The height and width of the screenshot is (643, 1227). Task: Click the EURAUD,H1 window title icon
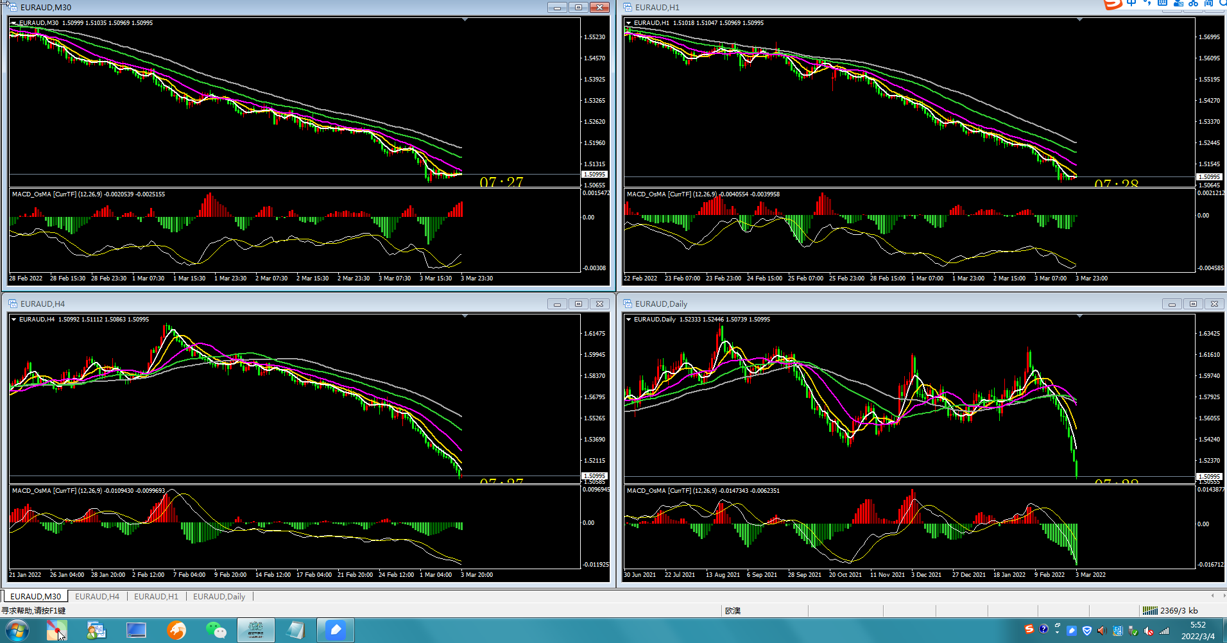[628, 7]
